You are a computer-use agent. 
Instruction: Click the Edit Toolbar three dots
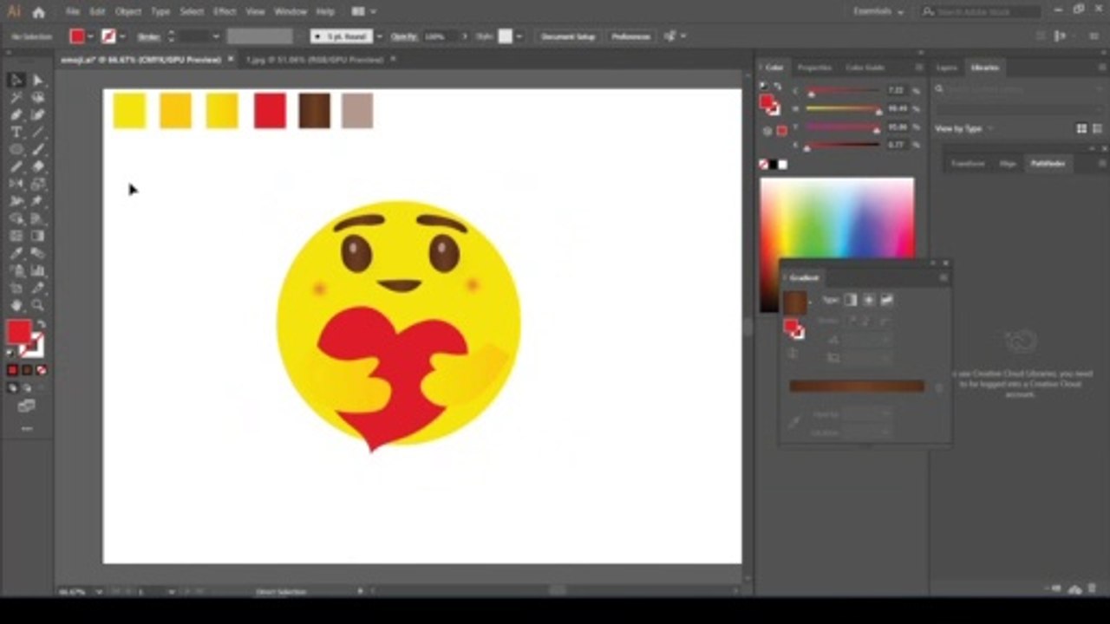(27, 428)
